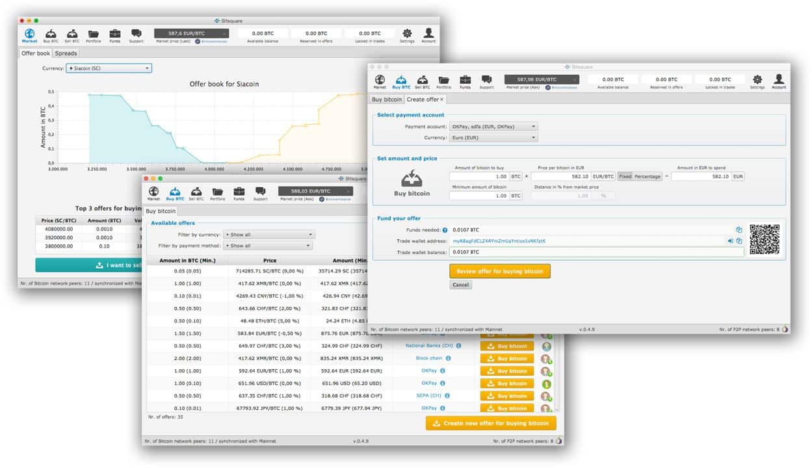
Task: Click the info icon next to SEPA (CH)
Action: point(448,396)
